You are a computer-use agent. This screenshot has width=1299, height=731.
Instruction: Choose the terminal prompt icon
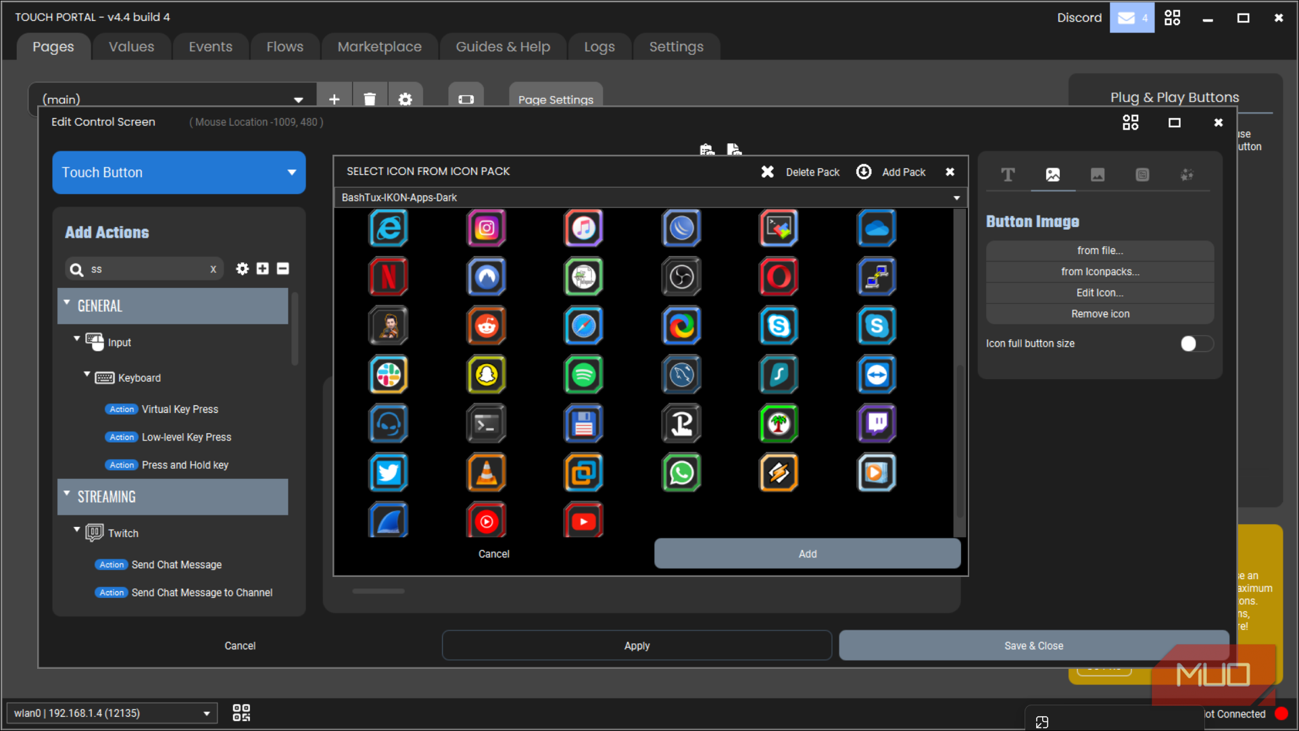pos(486,423)
